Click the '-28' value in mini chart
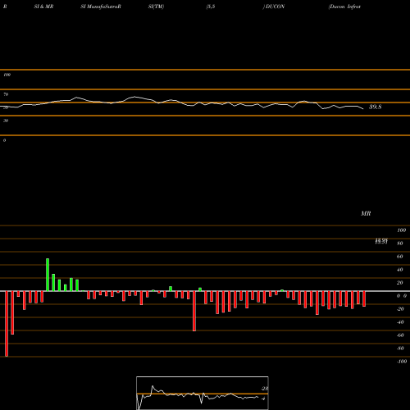Viewport: 410px width, 410px height. (265, 389)
